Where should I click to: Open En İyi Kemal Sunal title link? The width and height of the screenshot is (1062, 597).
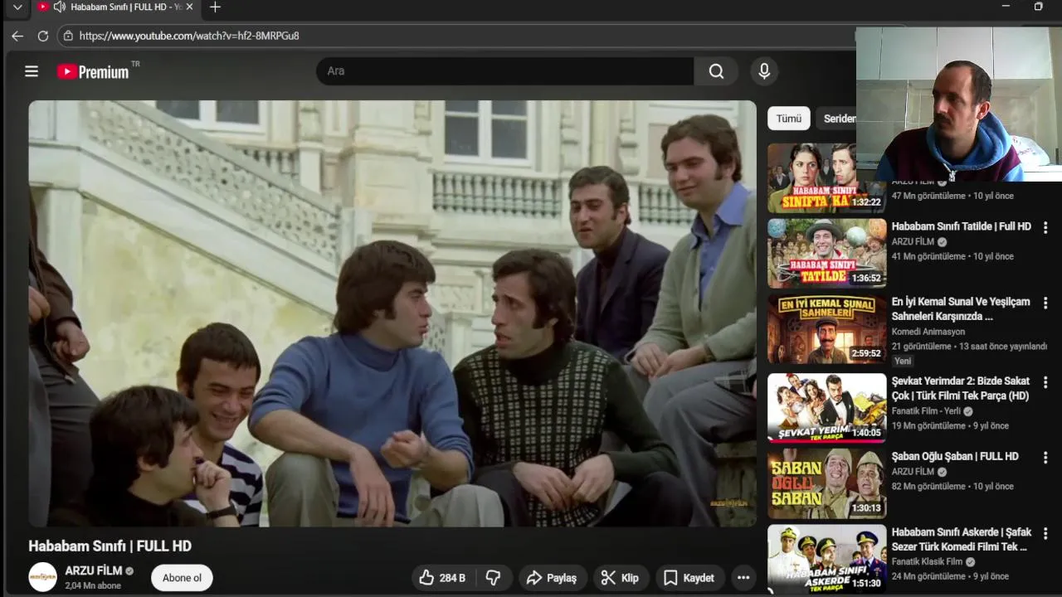click(x=961, y=308)
